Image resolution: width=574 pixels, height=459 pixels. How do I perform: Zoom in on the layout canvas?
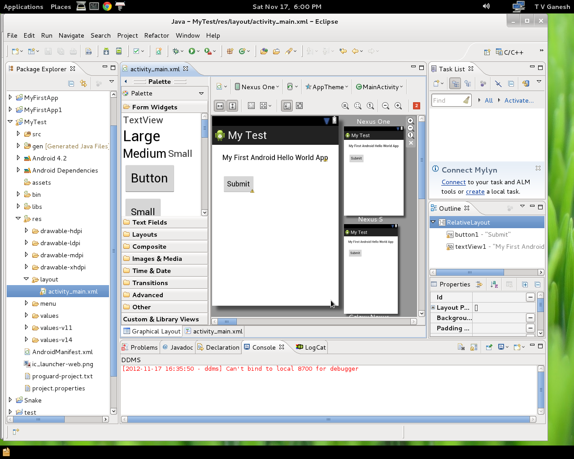click(398, 106)
